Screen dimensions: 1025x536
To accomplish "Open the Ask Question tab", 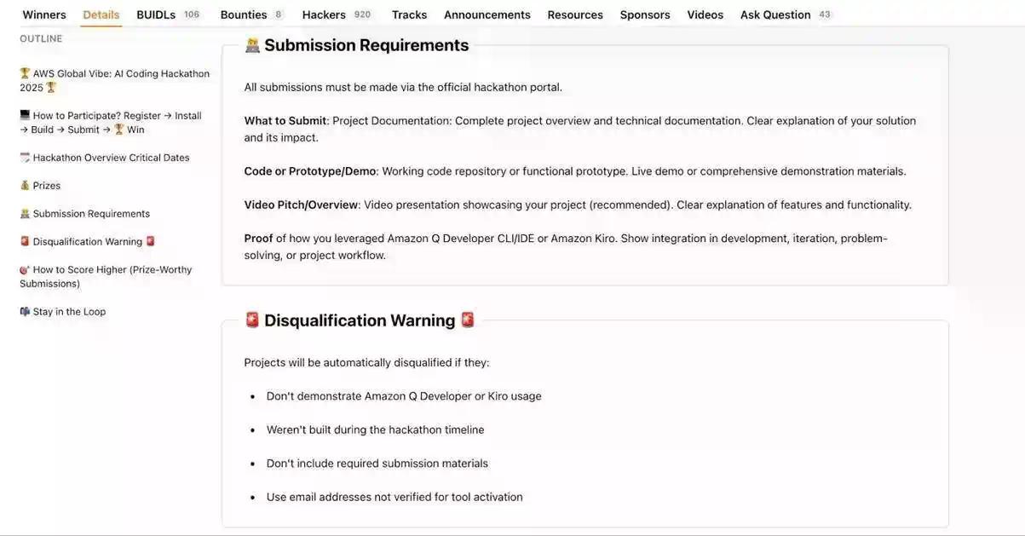I will [775, 14].
